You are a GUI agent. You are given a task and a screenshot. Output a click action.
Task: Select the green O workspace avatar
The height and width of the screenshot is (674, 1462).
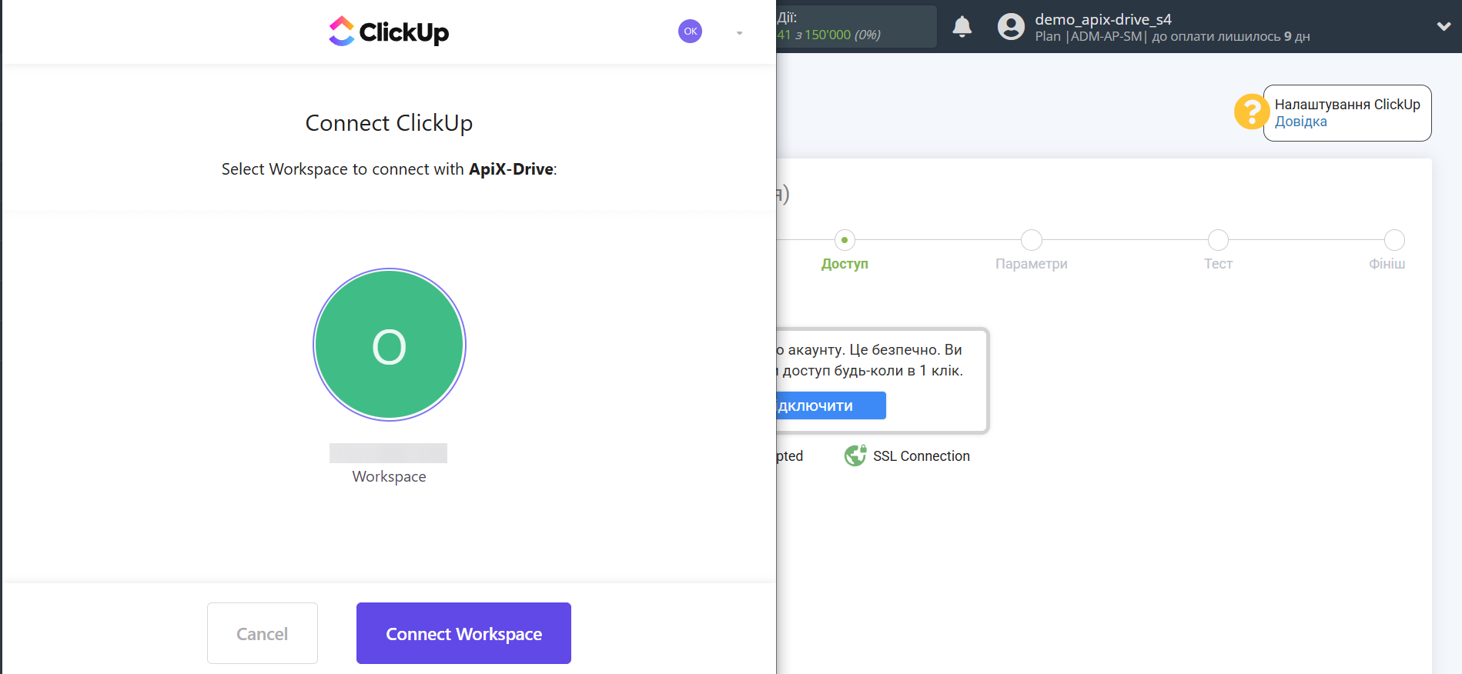389,345
